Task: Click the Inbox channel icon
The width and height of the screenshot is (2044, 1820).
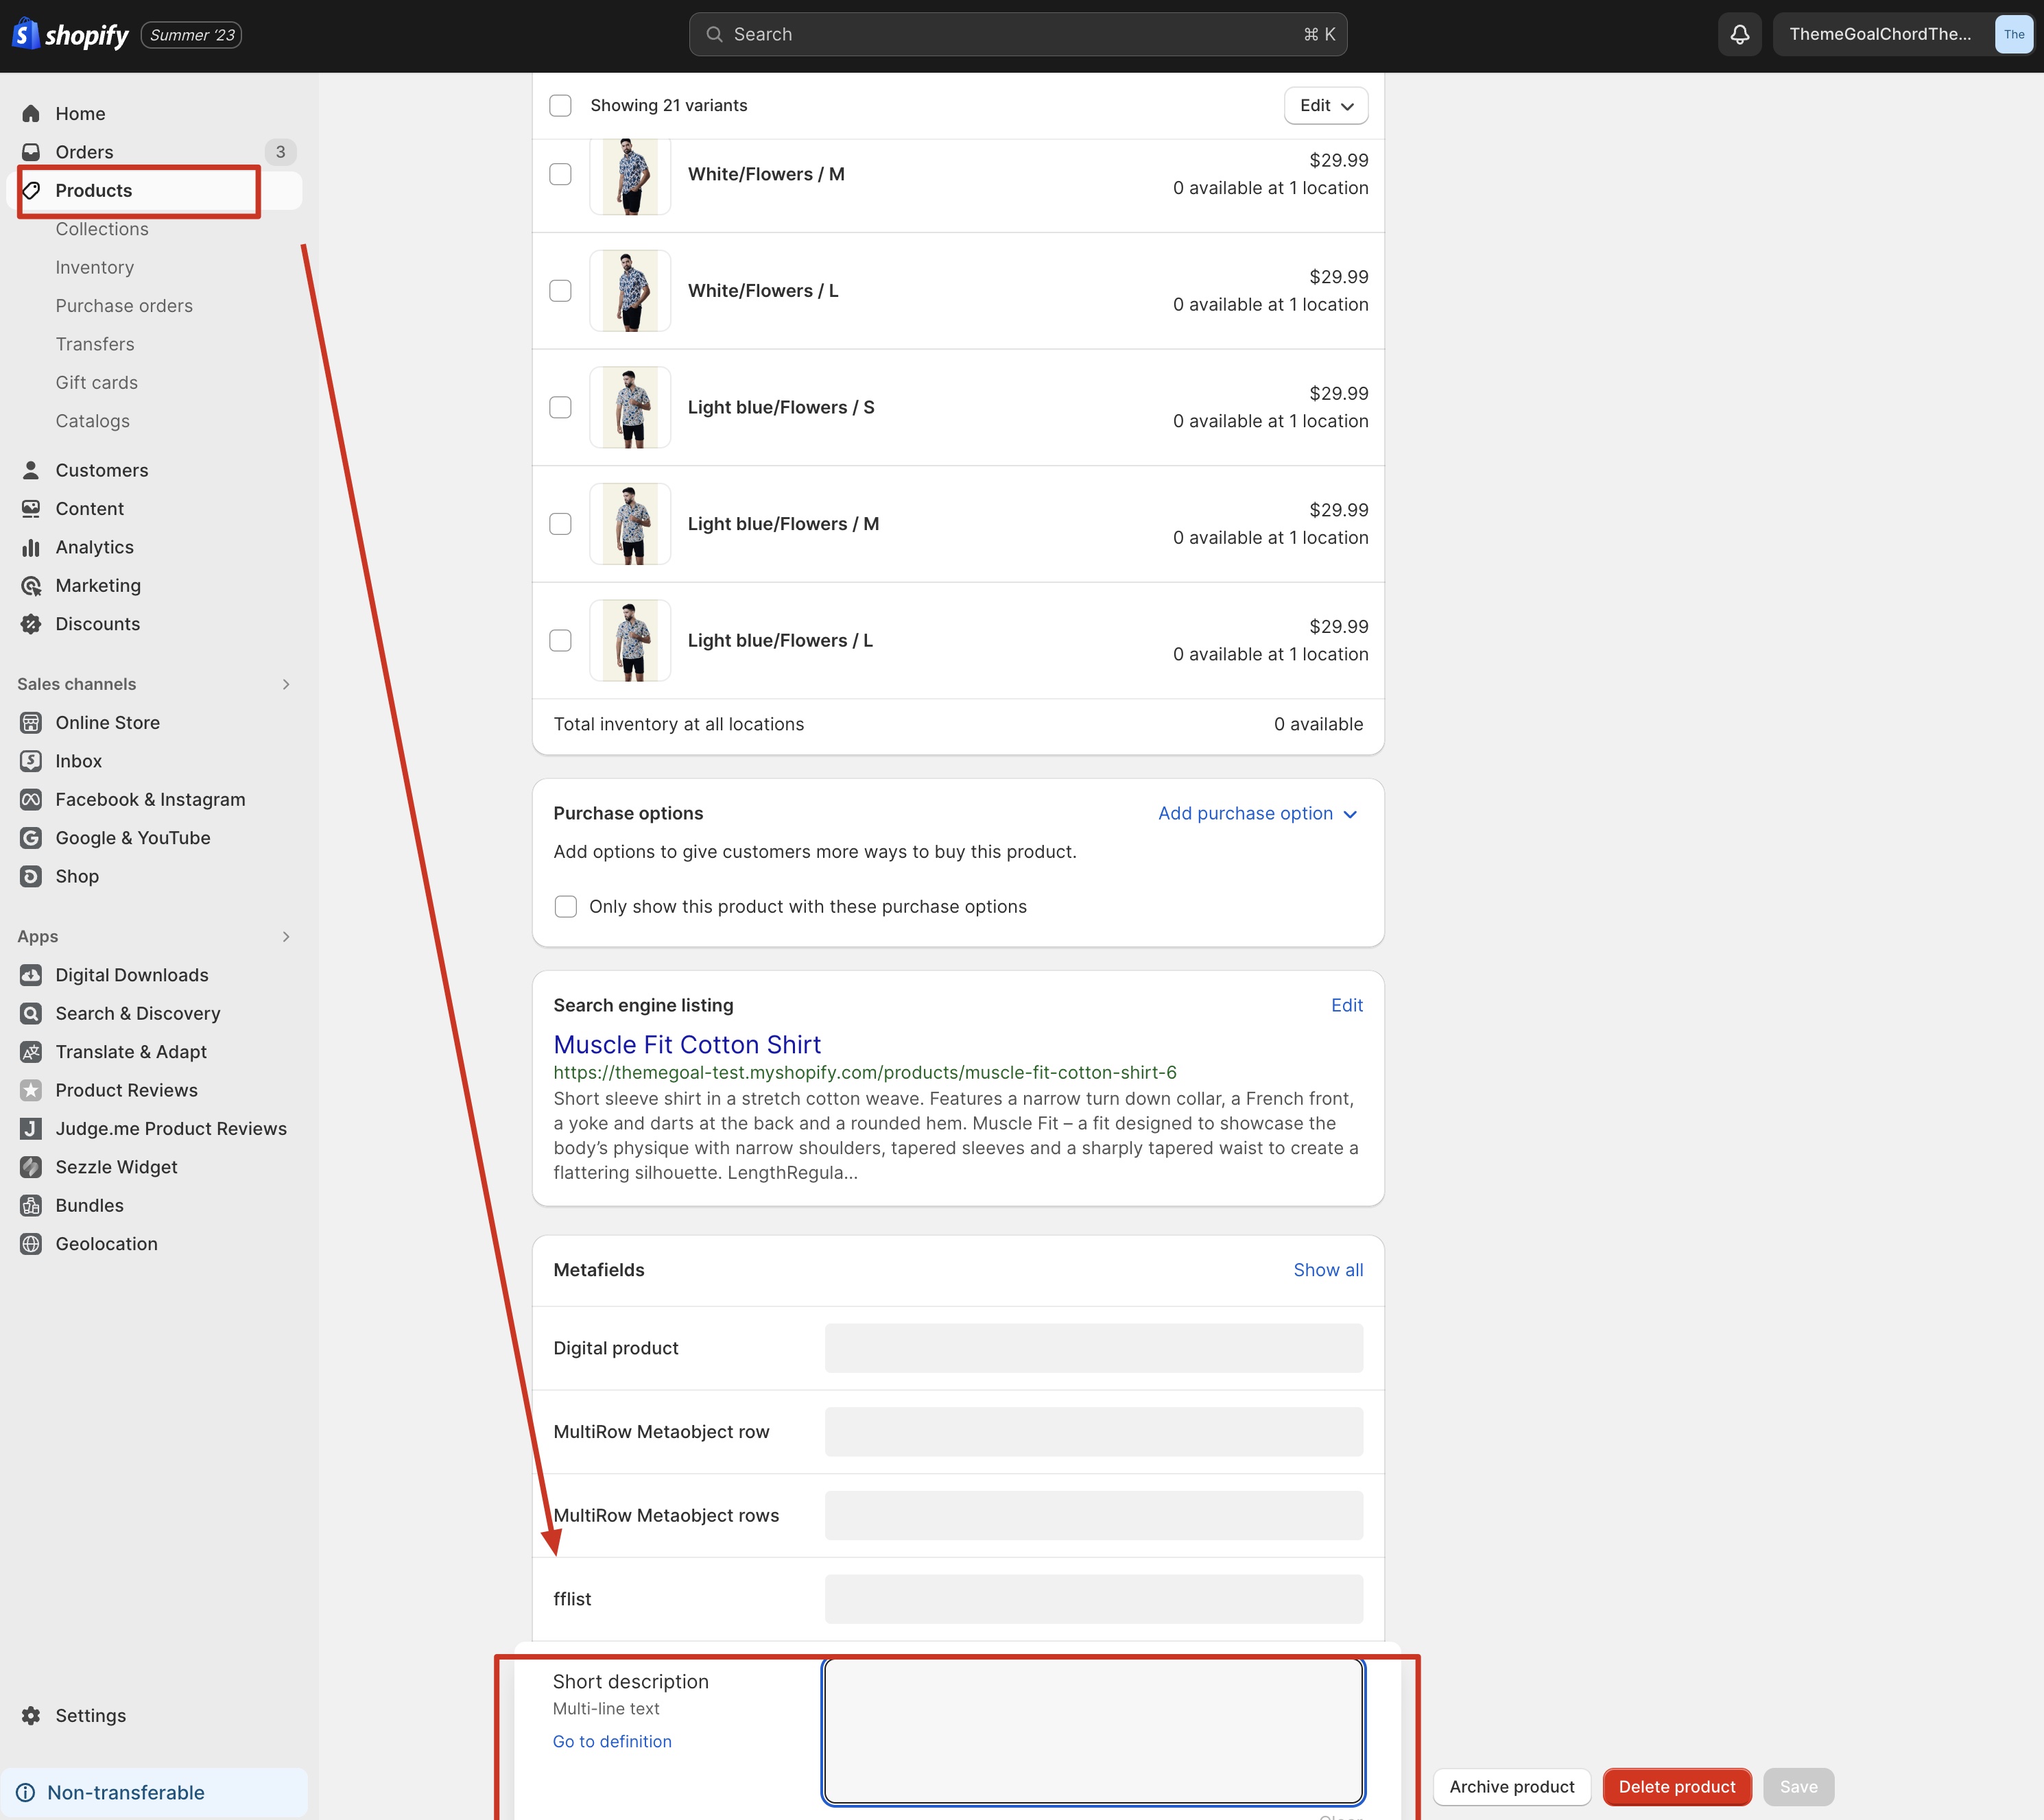Action: (x=31, y=761)
